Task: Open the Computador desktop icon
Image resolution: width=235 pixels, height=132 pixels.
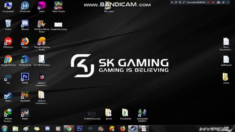Action: point(8,7)
